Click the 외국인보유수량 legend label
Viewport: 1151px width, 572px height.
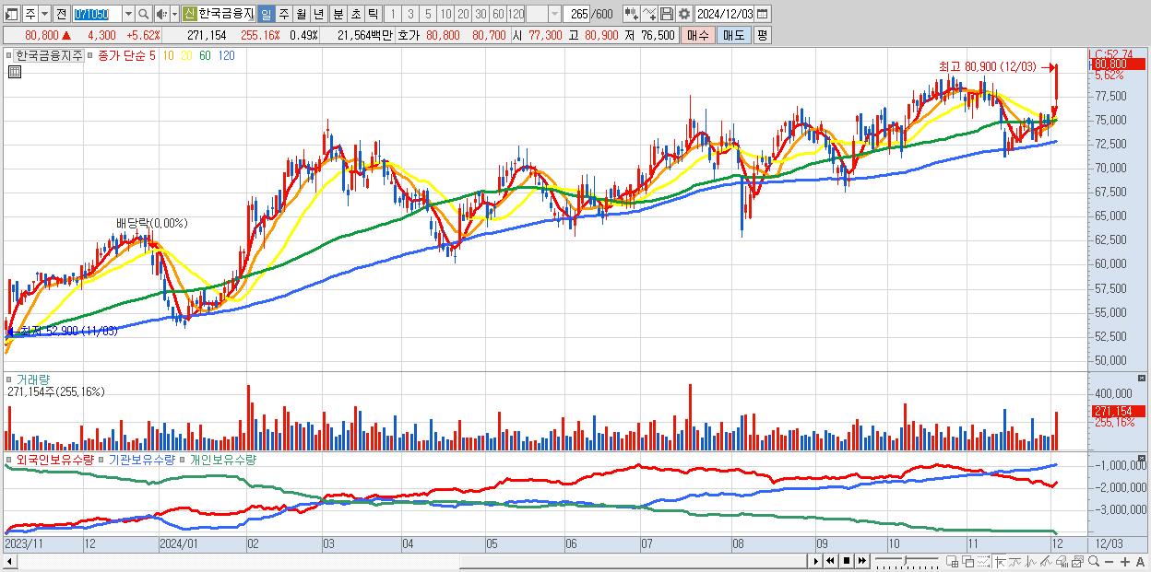[x=55, y=459]
